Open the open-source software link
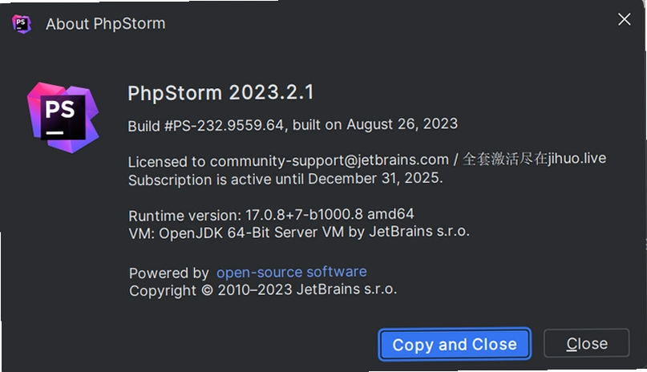 [291, 273]
